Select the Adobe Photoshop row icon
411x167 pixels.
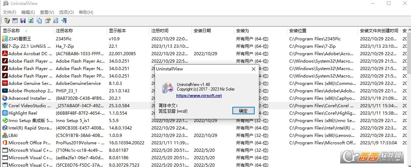(x=5, y=91)
